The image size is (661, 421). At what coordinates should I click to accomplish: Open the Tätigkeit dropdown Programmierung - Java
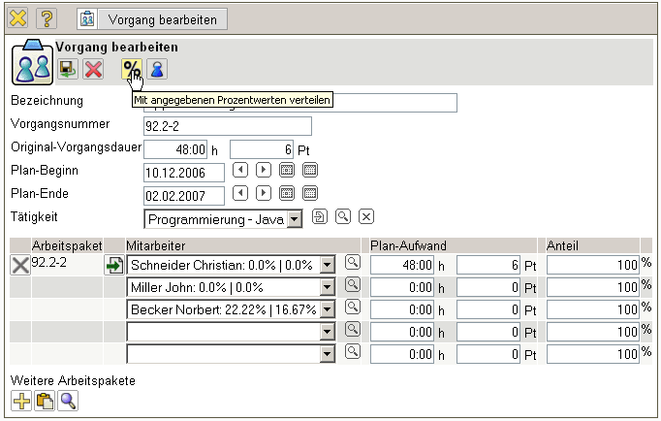[x=295, y=220]
